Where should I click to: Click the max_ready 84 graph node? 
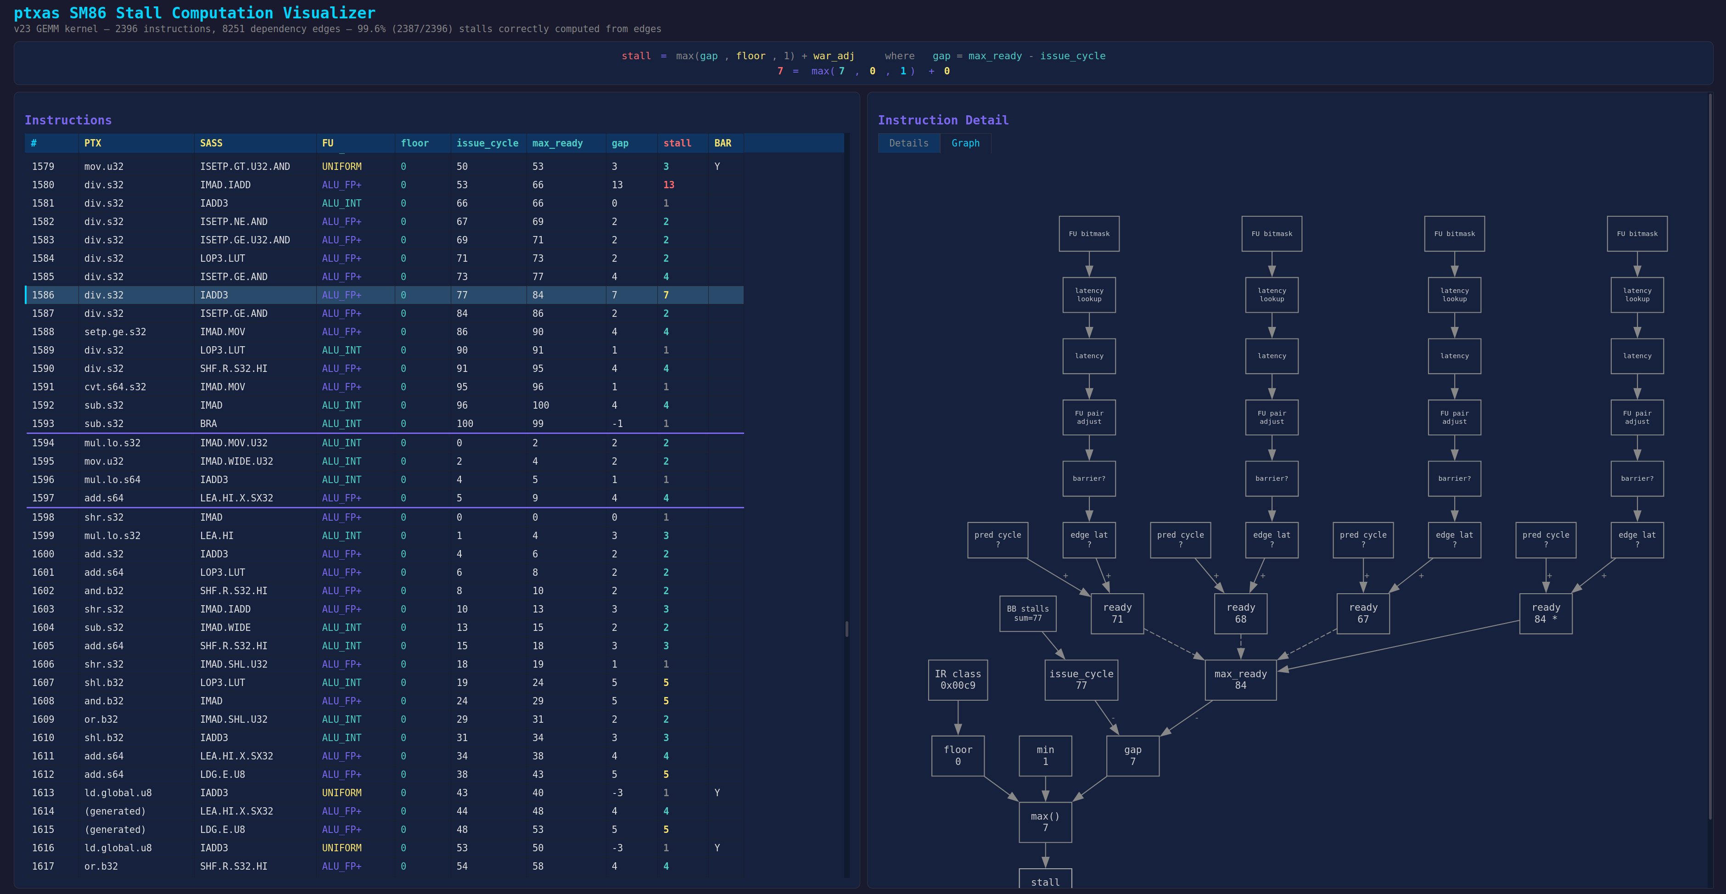pos(1240,680)
